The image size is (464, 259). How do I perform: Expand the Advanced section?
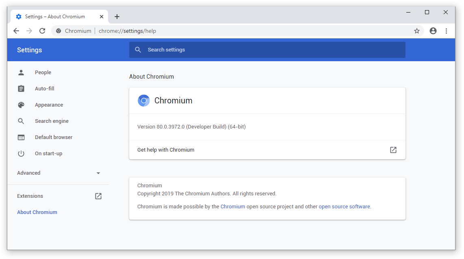[98, 173]
